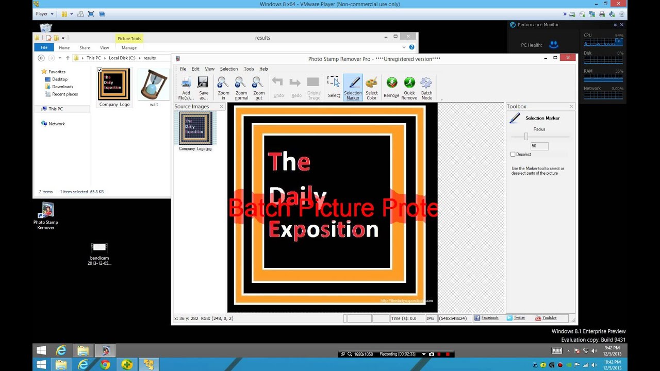Click the Explorer help question mark icon
The image size is (660, 371).
(411, 47)
